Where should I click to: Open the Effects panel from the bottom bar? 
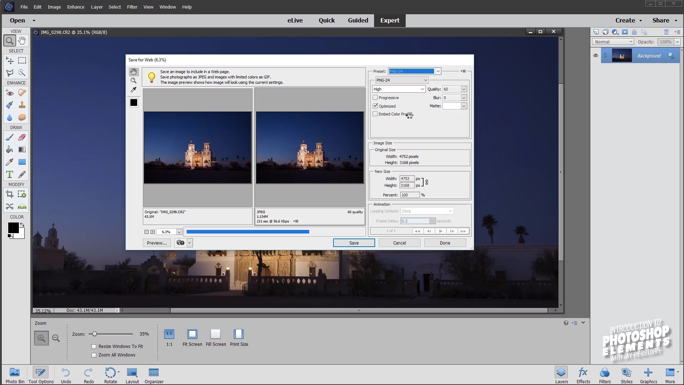pos(583,374)
